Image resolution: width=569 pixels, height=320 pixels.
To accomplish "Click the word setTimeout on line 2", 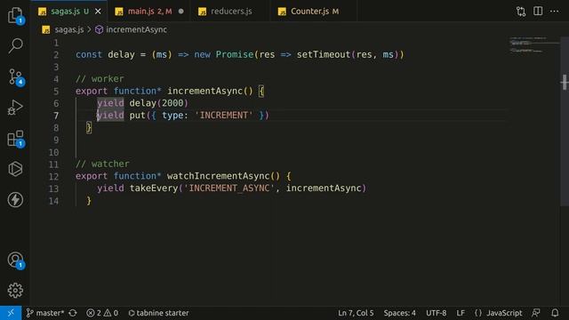I will pyautogui.click(x=324, y=55).
